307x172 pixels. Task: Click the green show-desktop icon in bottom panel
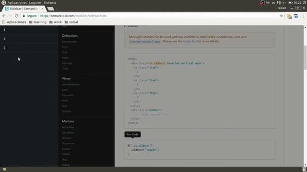pyautogui.click(x=4, y=169)
